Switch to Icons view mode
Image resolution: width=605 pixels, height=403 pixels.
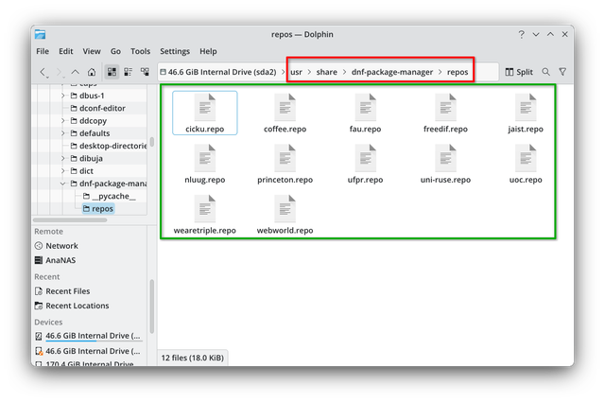(112, 72)
